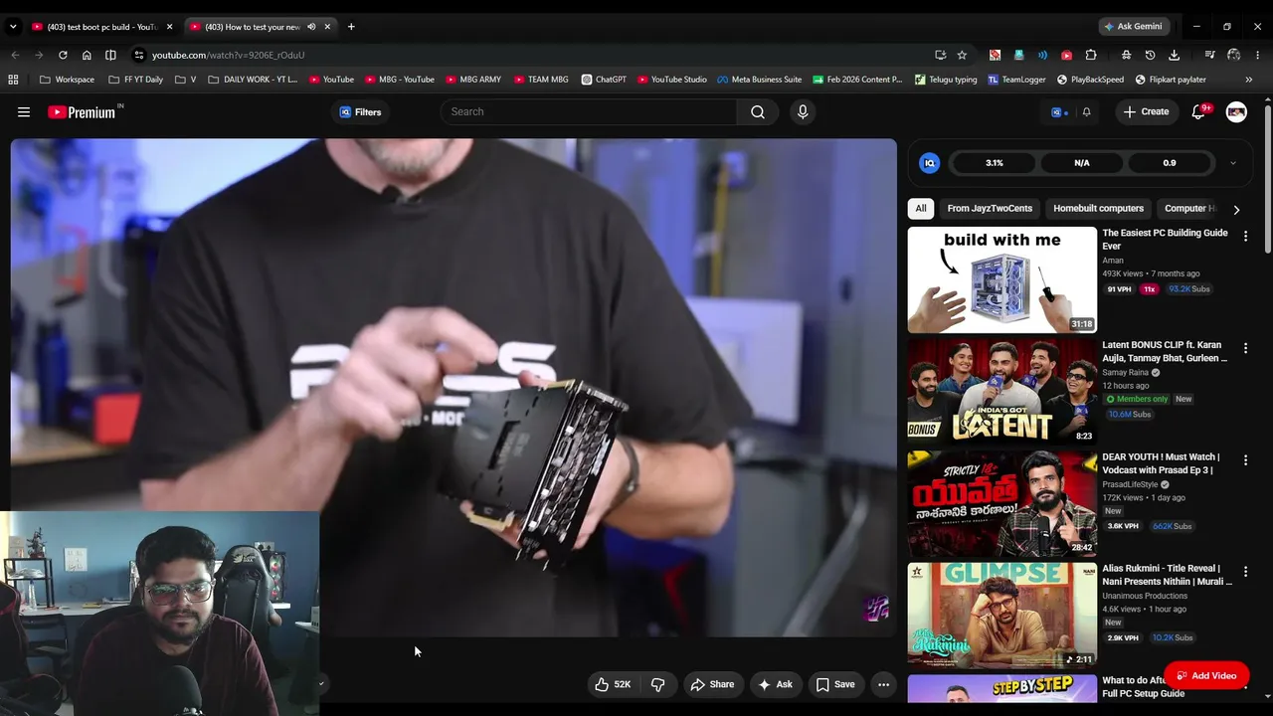
Task: Click the red YouTube extension toolbar icon
Action: 1066,55
